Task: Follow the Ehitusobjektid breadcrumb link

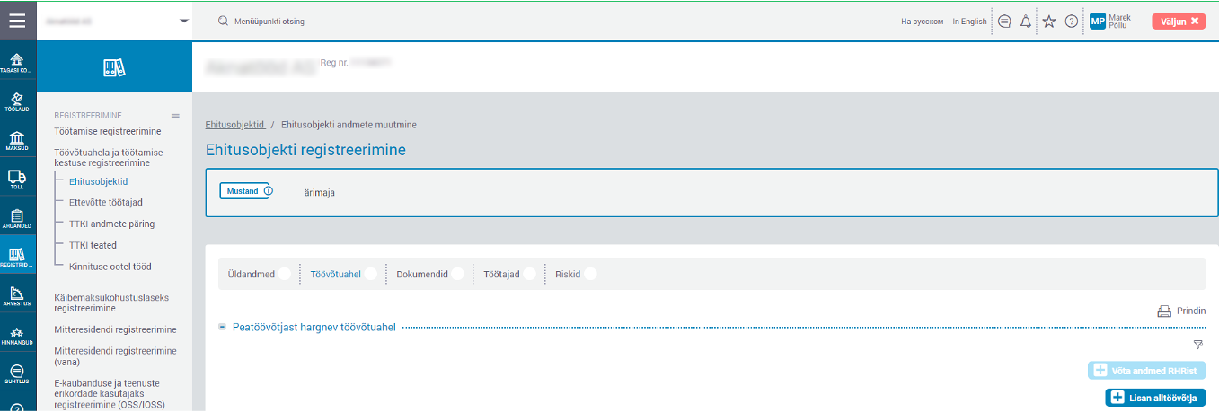Action: point(234,125)
